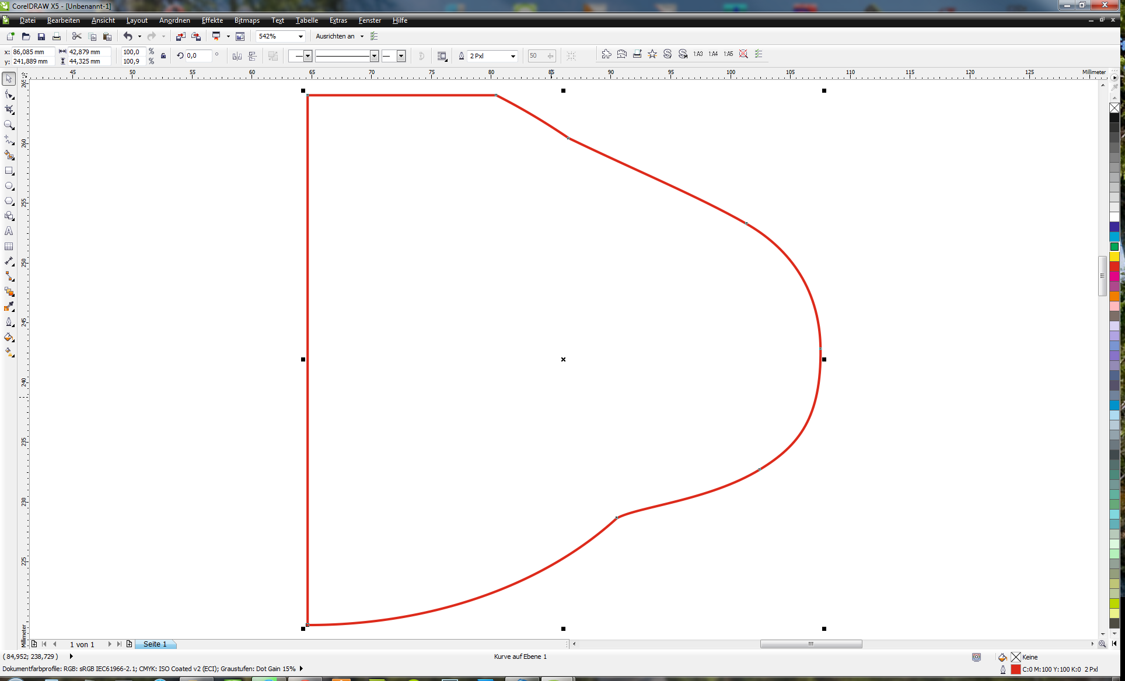The width and height of the screenshot is (1125, 681).
Task: Select the Text tool
Action: (9, 231)
